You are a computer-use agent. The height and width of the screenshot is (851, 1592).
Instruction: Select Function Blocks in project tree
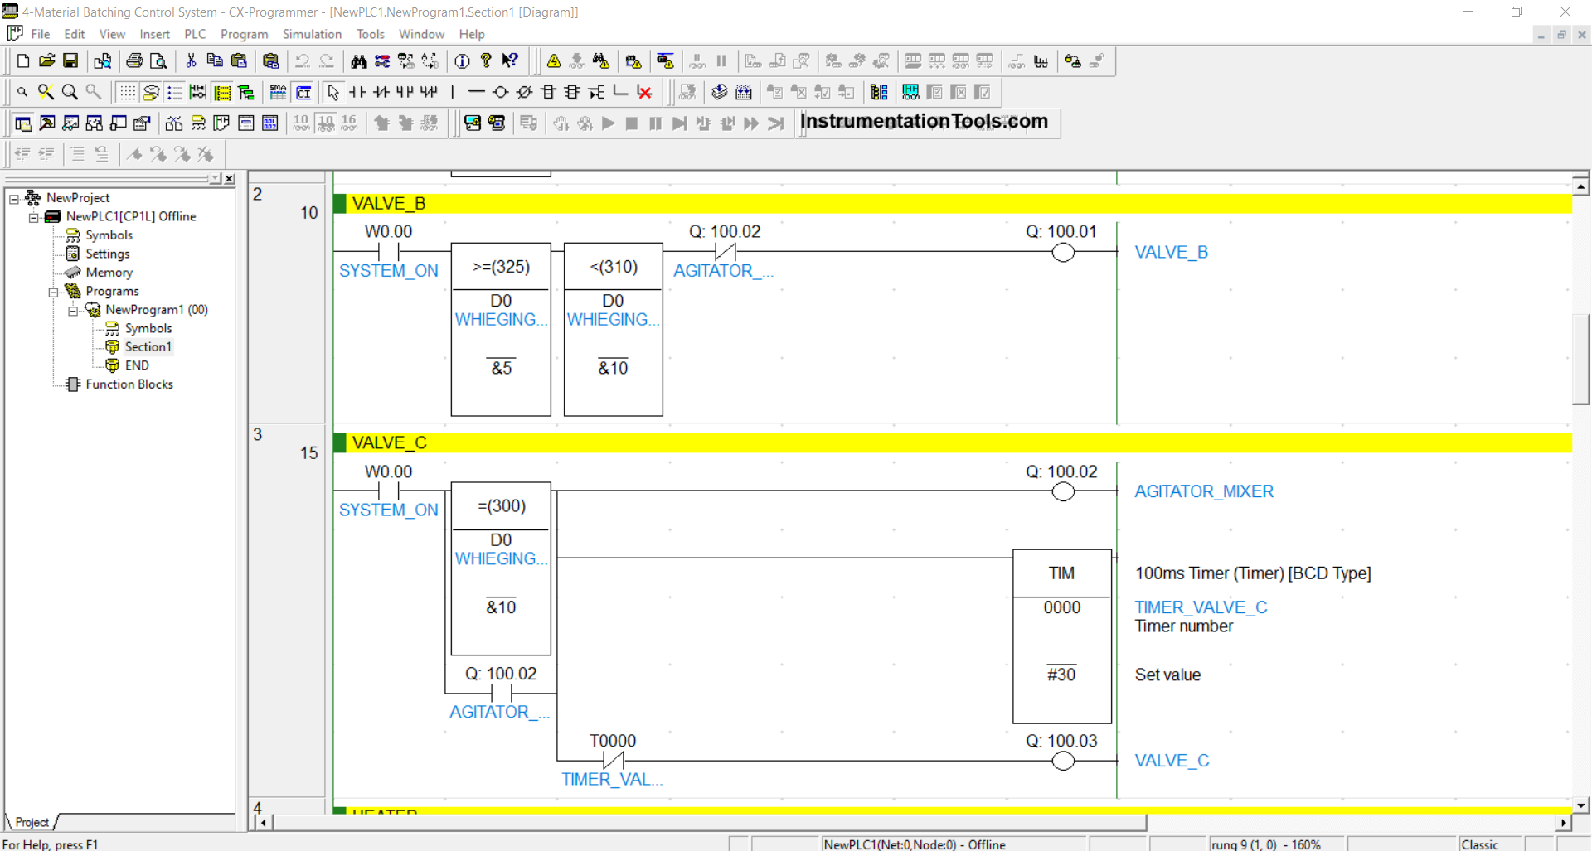[x=129, y=384]
